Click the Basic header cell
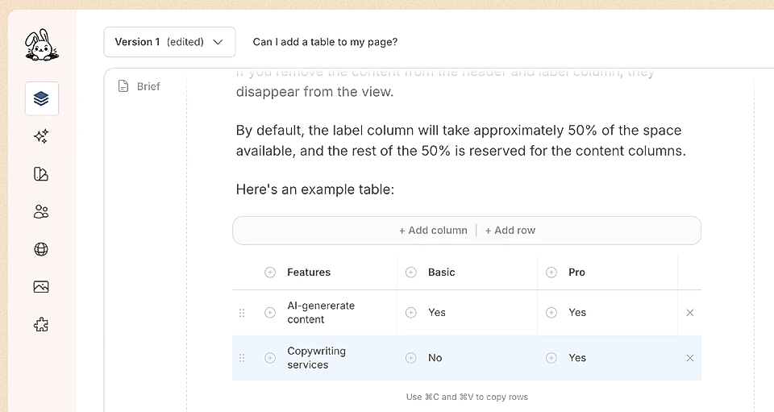Screen dimensions: 774x412 click(x=442, y=273)
